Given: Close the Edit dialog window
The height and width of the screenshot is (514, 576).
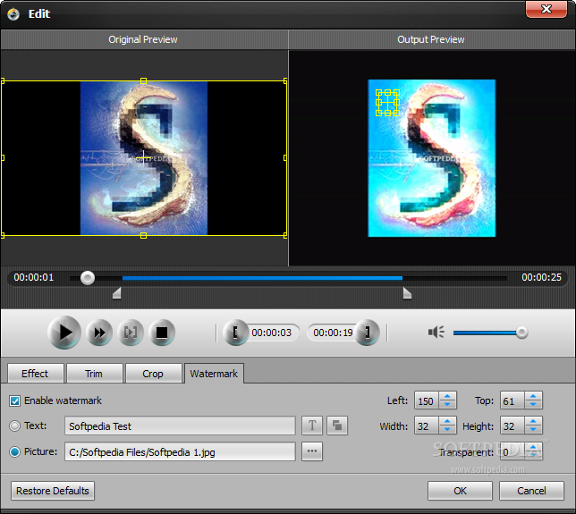Looking at the screenshot, I should pyautogui.click(x=546, y=9).
